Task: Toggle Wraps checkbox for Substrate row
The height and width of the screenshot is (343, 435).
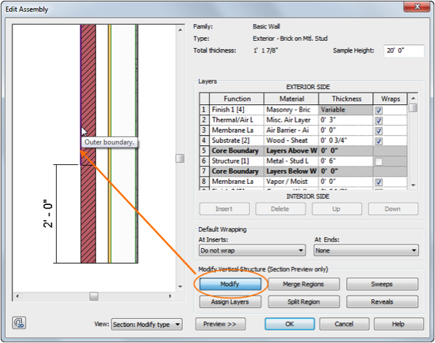Action: pos(379,141)
